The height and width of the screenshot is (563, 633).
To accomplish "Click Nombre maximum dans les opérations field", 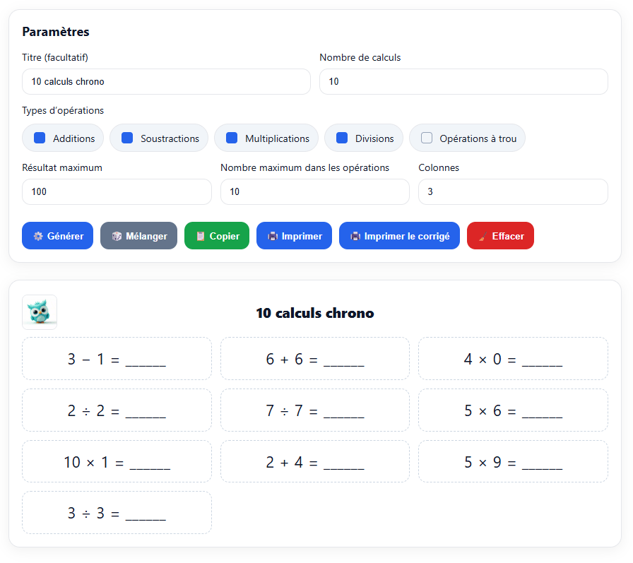I will pyautogui.click(x=314, y=192).
